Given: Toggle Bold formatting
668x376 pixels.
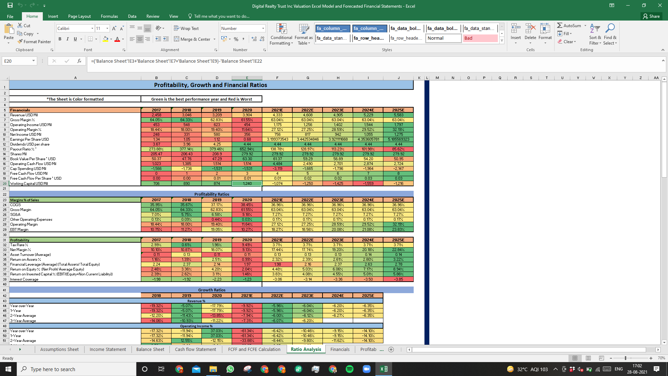Looking at the screenshot, I should pyautogui.click(x=60, y=39).
